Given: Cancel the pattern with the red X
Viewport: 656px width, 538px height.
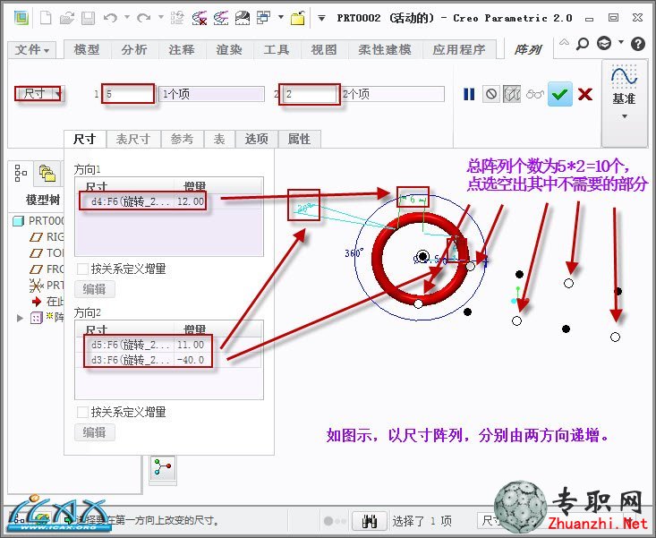Looking at the screenshot, I should click(585, 94).
